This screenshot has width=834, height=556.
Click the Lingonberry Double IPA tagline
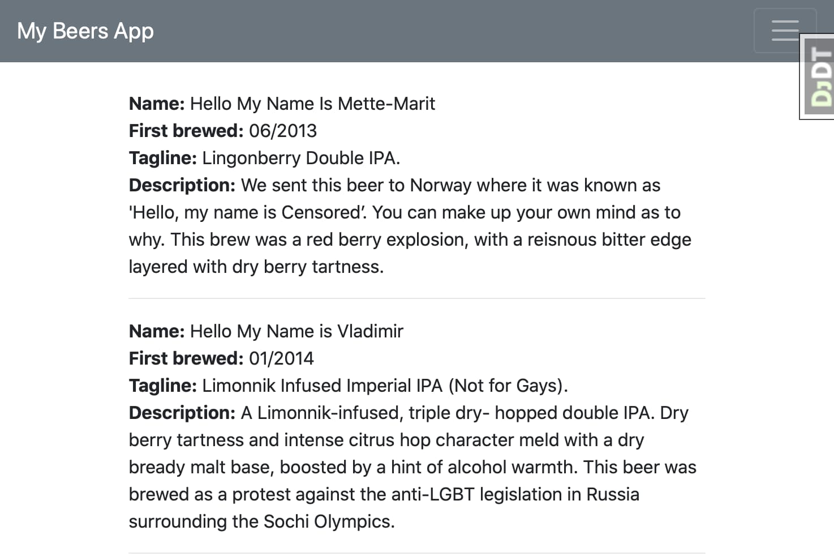pyautogui.click(x=301, y=158)
